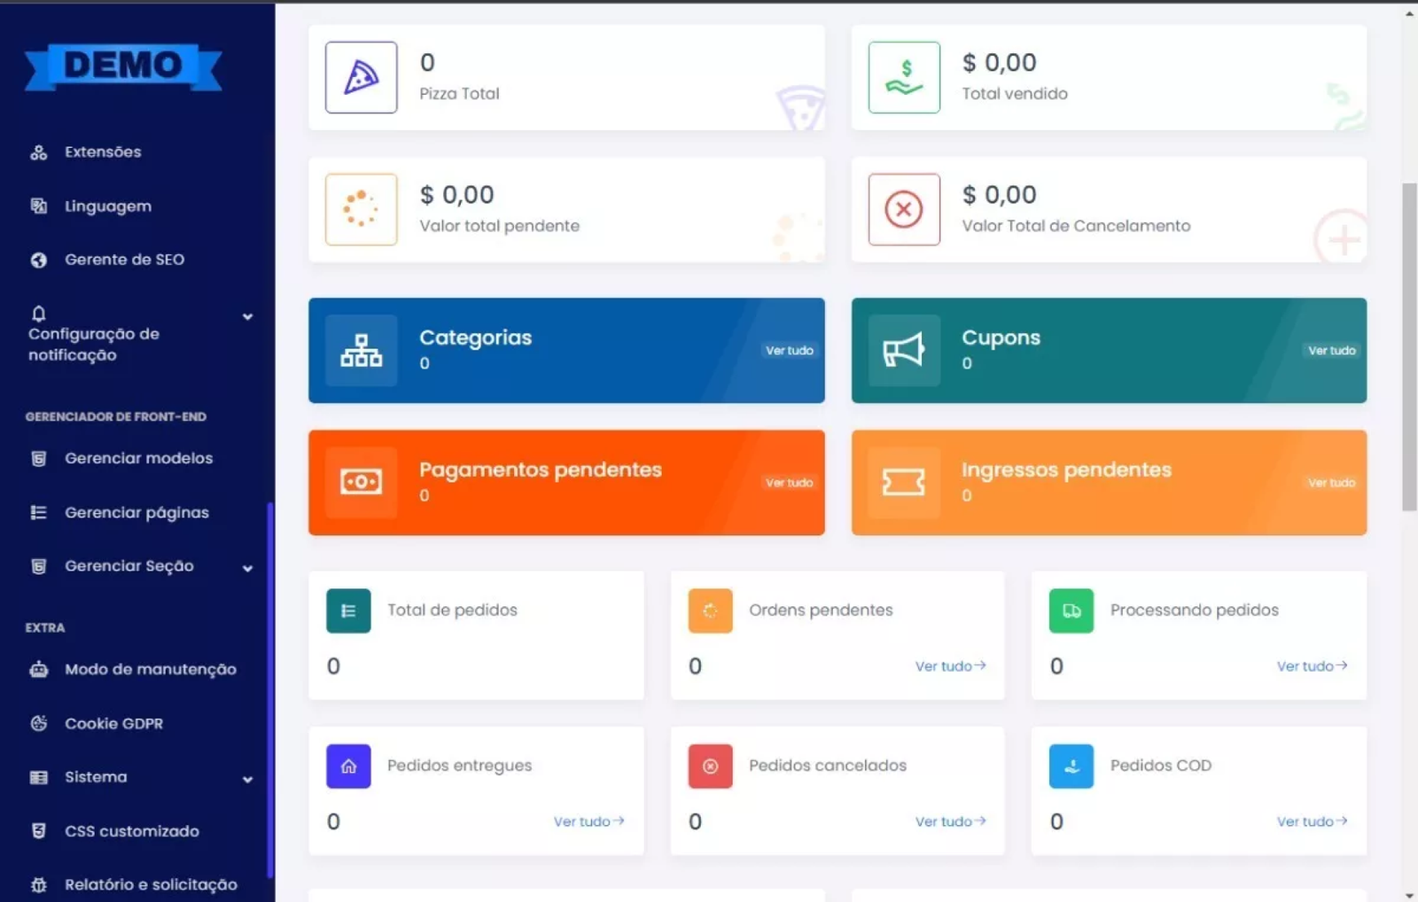The width and height of the screenshot is (1418, 902).
Task: Click Ver tudo link under Pedidos COD
Action: [1312, 821]
